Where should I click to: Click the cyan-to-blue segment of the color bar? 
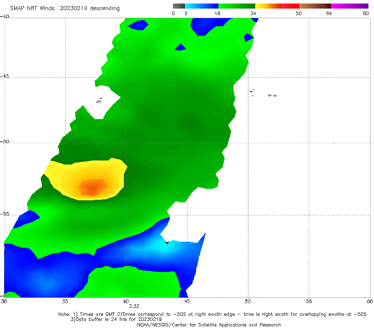point(202,6)
